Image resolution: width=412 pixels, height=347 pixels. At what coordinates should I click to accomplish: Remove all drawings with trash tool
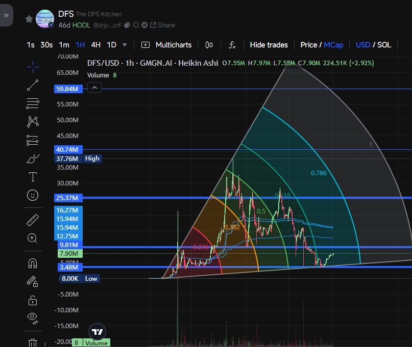click(x=32, y=341)
